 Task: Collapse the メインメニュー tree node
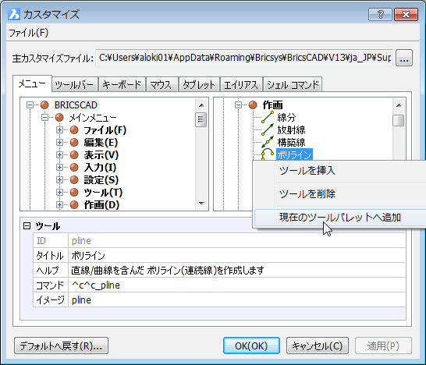(44, 117)
